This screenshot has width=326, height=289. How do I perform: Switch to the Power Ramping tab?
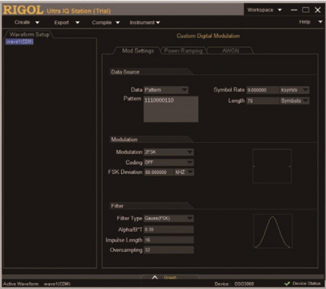tap(183, 51)
